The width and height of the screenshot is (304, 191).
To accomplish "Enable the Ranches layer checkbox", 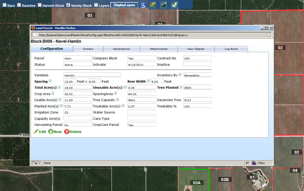I will tap(19, 5).
